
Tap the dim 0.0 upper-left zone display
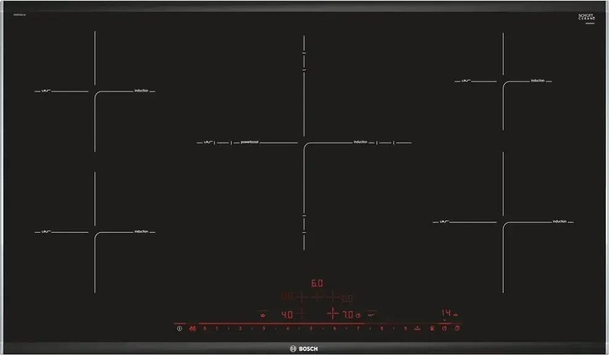(286, 296)
